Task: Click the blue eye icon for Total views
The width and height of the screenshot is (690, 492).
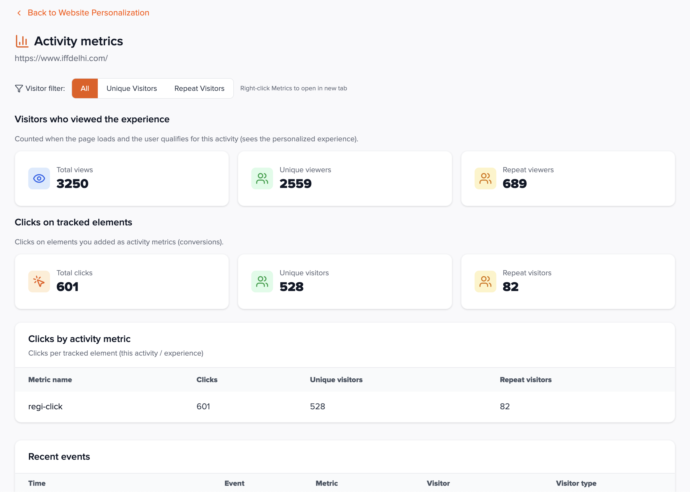Action: click(x=39, y=178)
